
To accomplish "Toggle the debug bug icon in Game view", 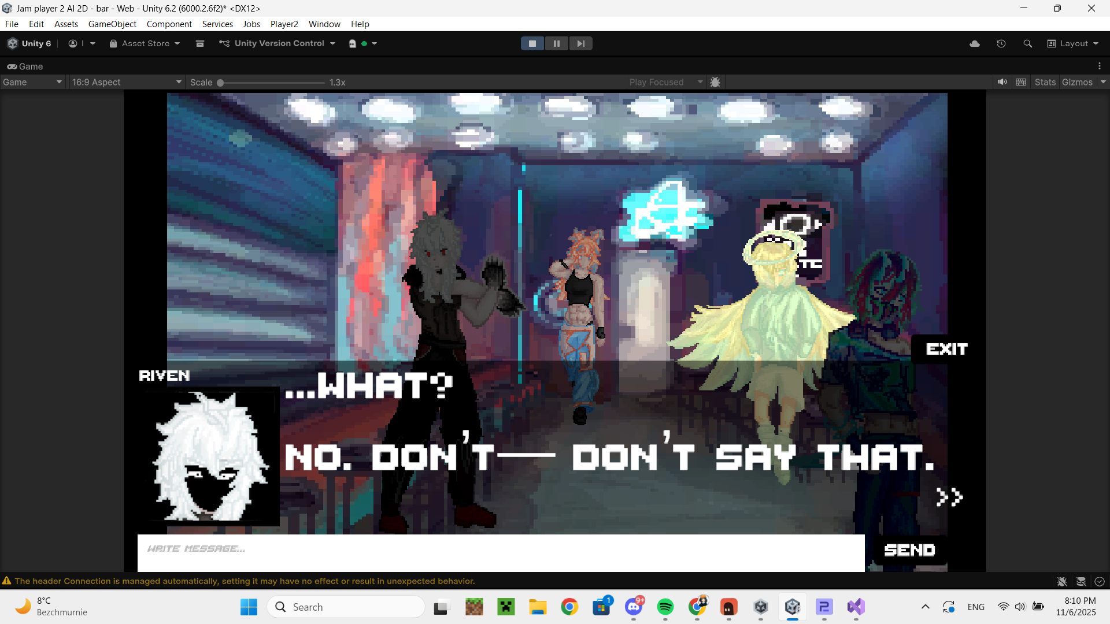I will coord(715,82).
